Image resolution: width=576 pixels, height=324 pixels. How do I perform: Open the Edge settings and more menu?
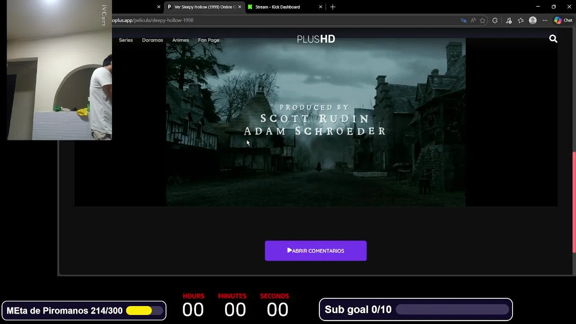545,20
